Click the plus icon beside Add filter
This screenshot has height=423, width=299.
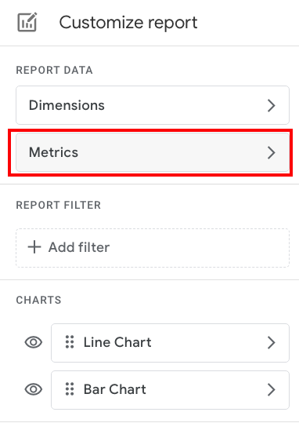click(34, 247)
